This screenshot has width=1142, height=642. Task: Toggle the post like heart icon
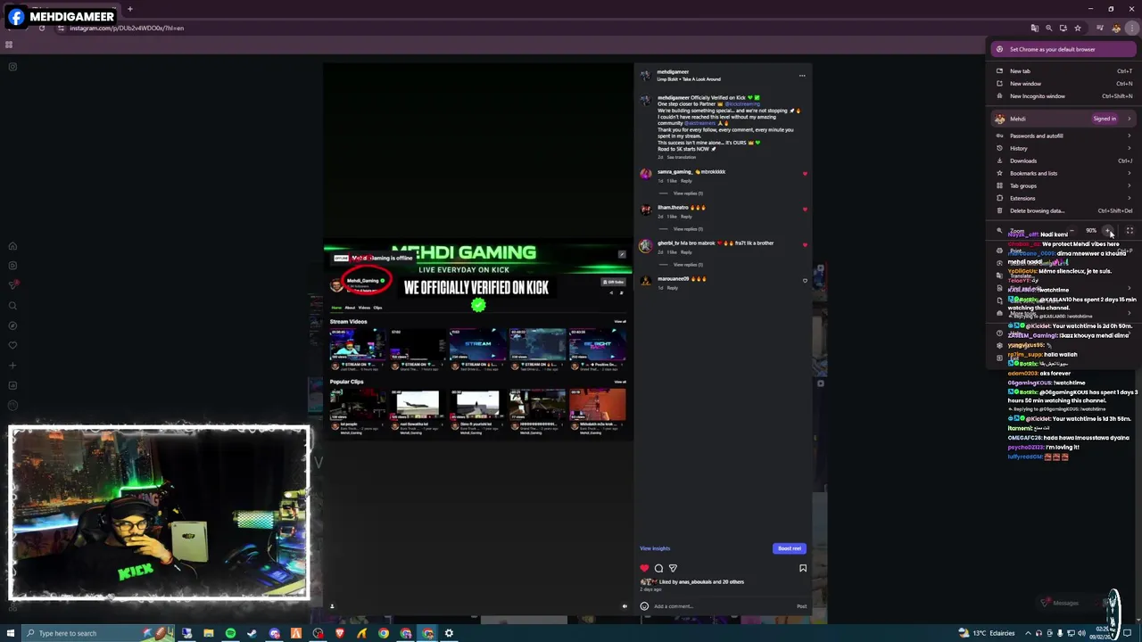(x=644, y=568)
